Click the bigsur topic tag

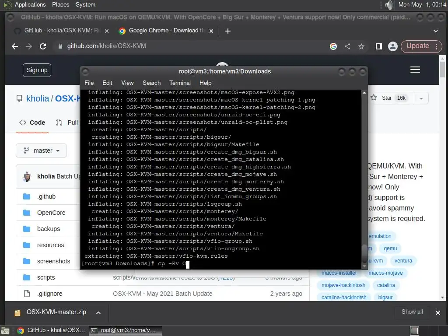(385, 297)
